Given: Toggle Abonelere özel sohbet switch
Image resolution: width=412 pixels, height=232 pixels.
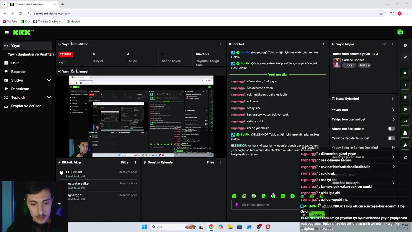Looking at the screenshot, I should (x=391, y=129).
